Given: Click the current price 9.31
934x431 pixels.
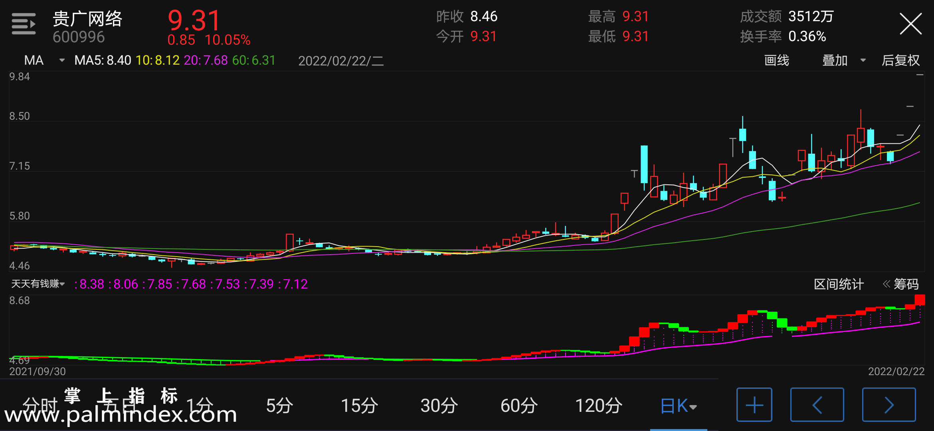Looking at the screenshot, I should click(194, 20).
